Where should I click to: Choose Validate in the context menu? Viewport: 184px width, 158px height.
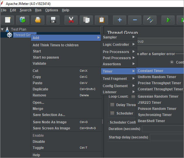pos(66,63)
